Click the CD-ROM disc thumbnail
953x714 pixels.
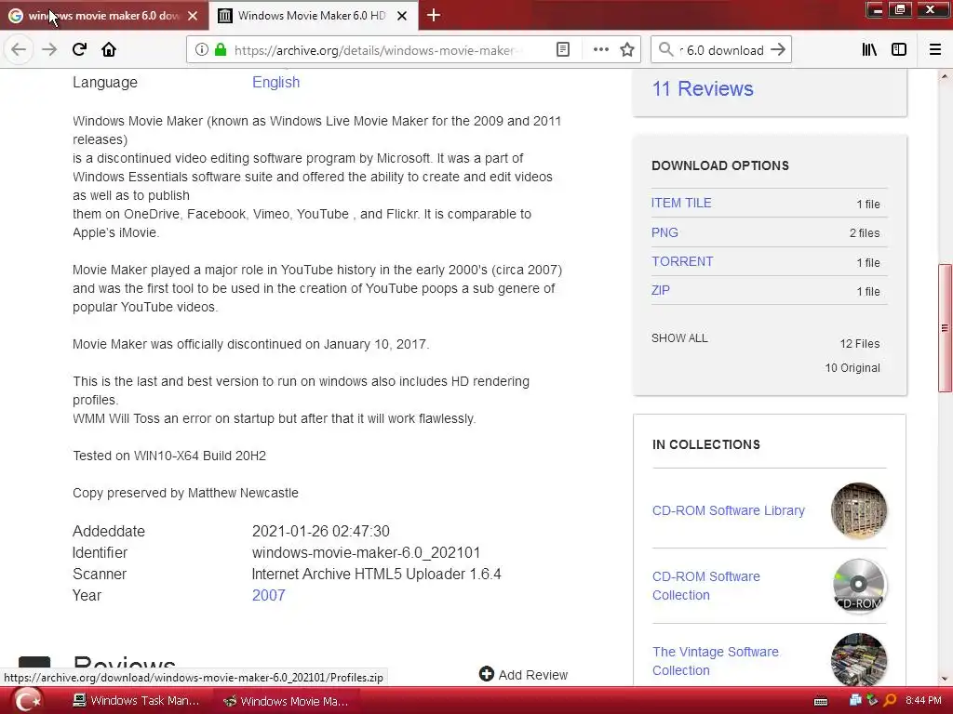point(859,586)
